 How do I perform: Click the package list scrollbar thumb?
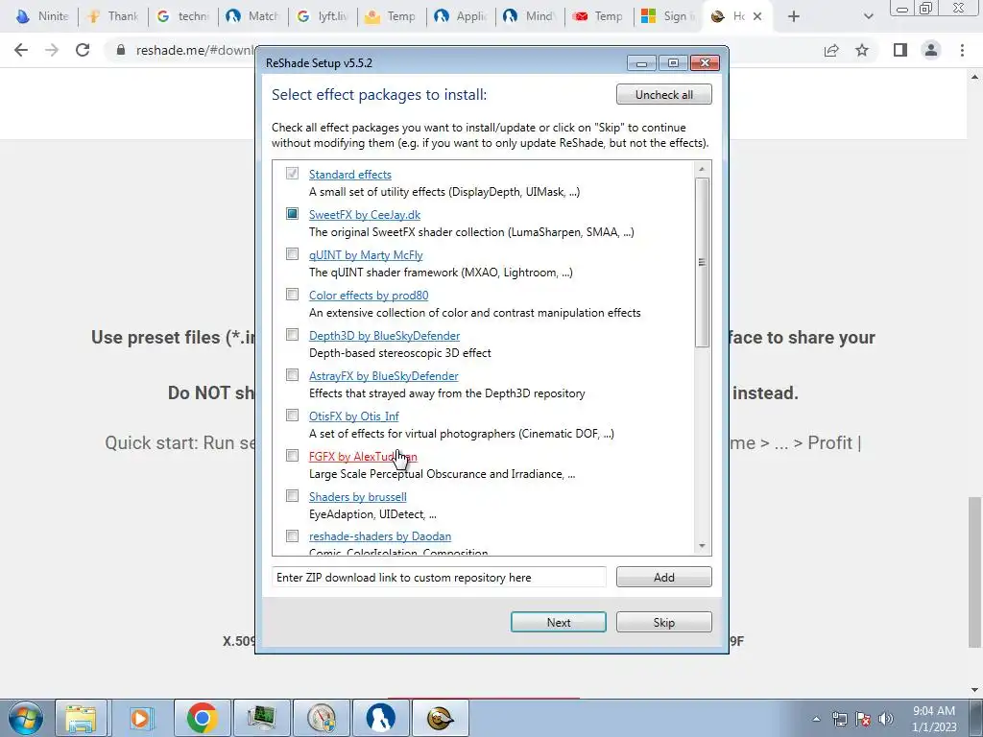coord(702,262)
